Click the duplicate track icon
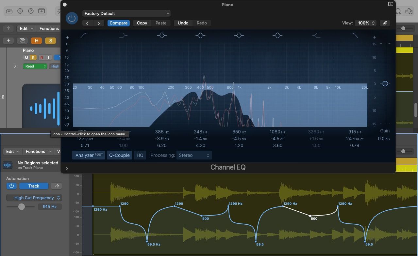The width and height of the screenshot is (418, 256). (22, 40)
